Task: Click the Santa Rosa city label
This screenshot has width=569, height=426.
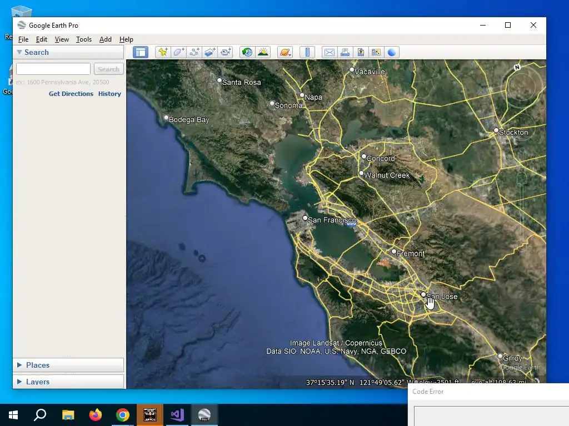Action: (241, 82)
